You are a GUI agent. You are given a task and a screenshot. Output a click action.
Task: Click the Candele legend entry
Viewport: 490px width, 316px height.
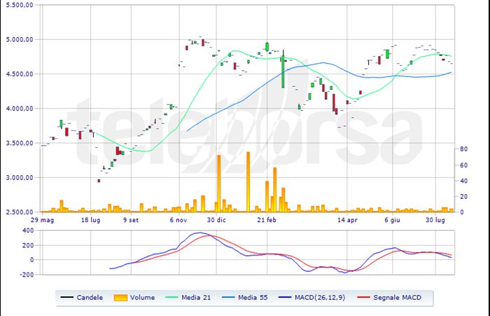82,298
